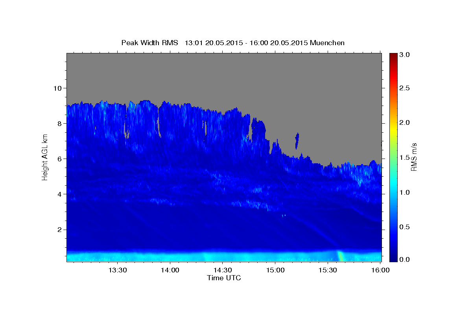Click the plot title 'Peak Width RMS'
This screenshot has height=314, width=472.
pos(149,43)
